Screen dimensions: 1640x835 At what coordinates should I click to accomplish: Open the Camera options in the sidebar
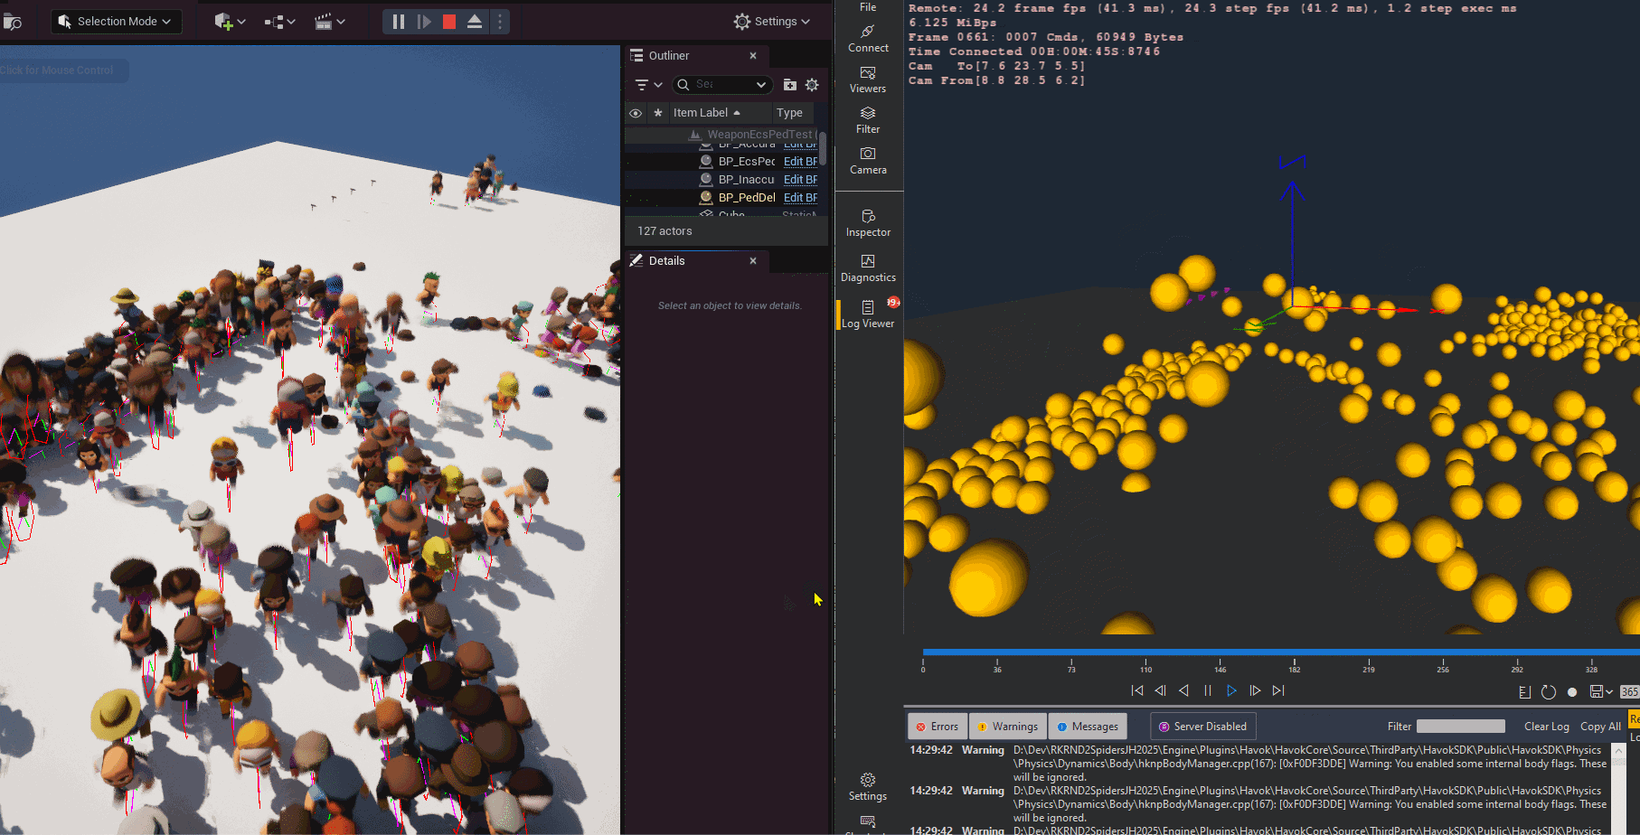coord(868,160)
